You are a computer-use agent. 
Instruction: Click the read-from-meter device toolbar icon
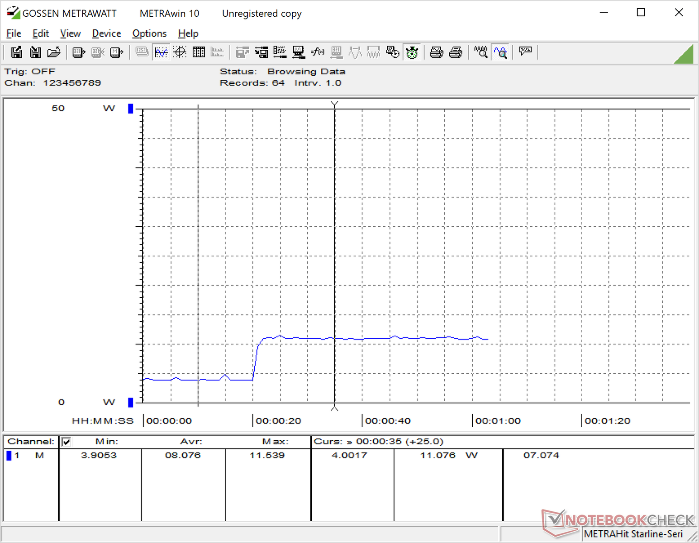pos(79,52)
